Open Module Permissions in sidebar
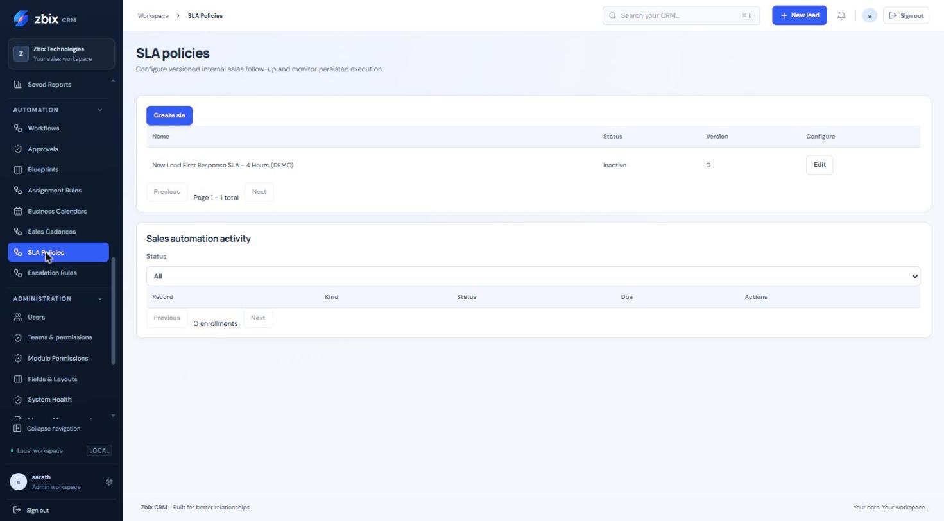Viewport: 944px width, 521px height. (58, 358)
